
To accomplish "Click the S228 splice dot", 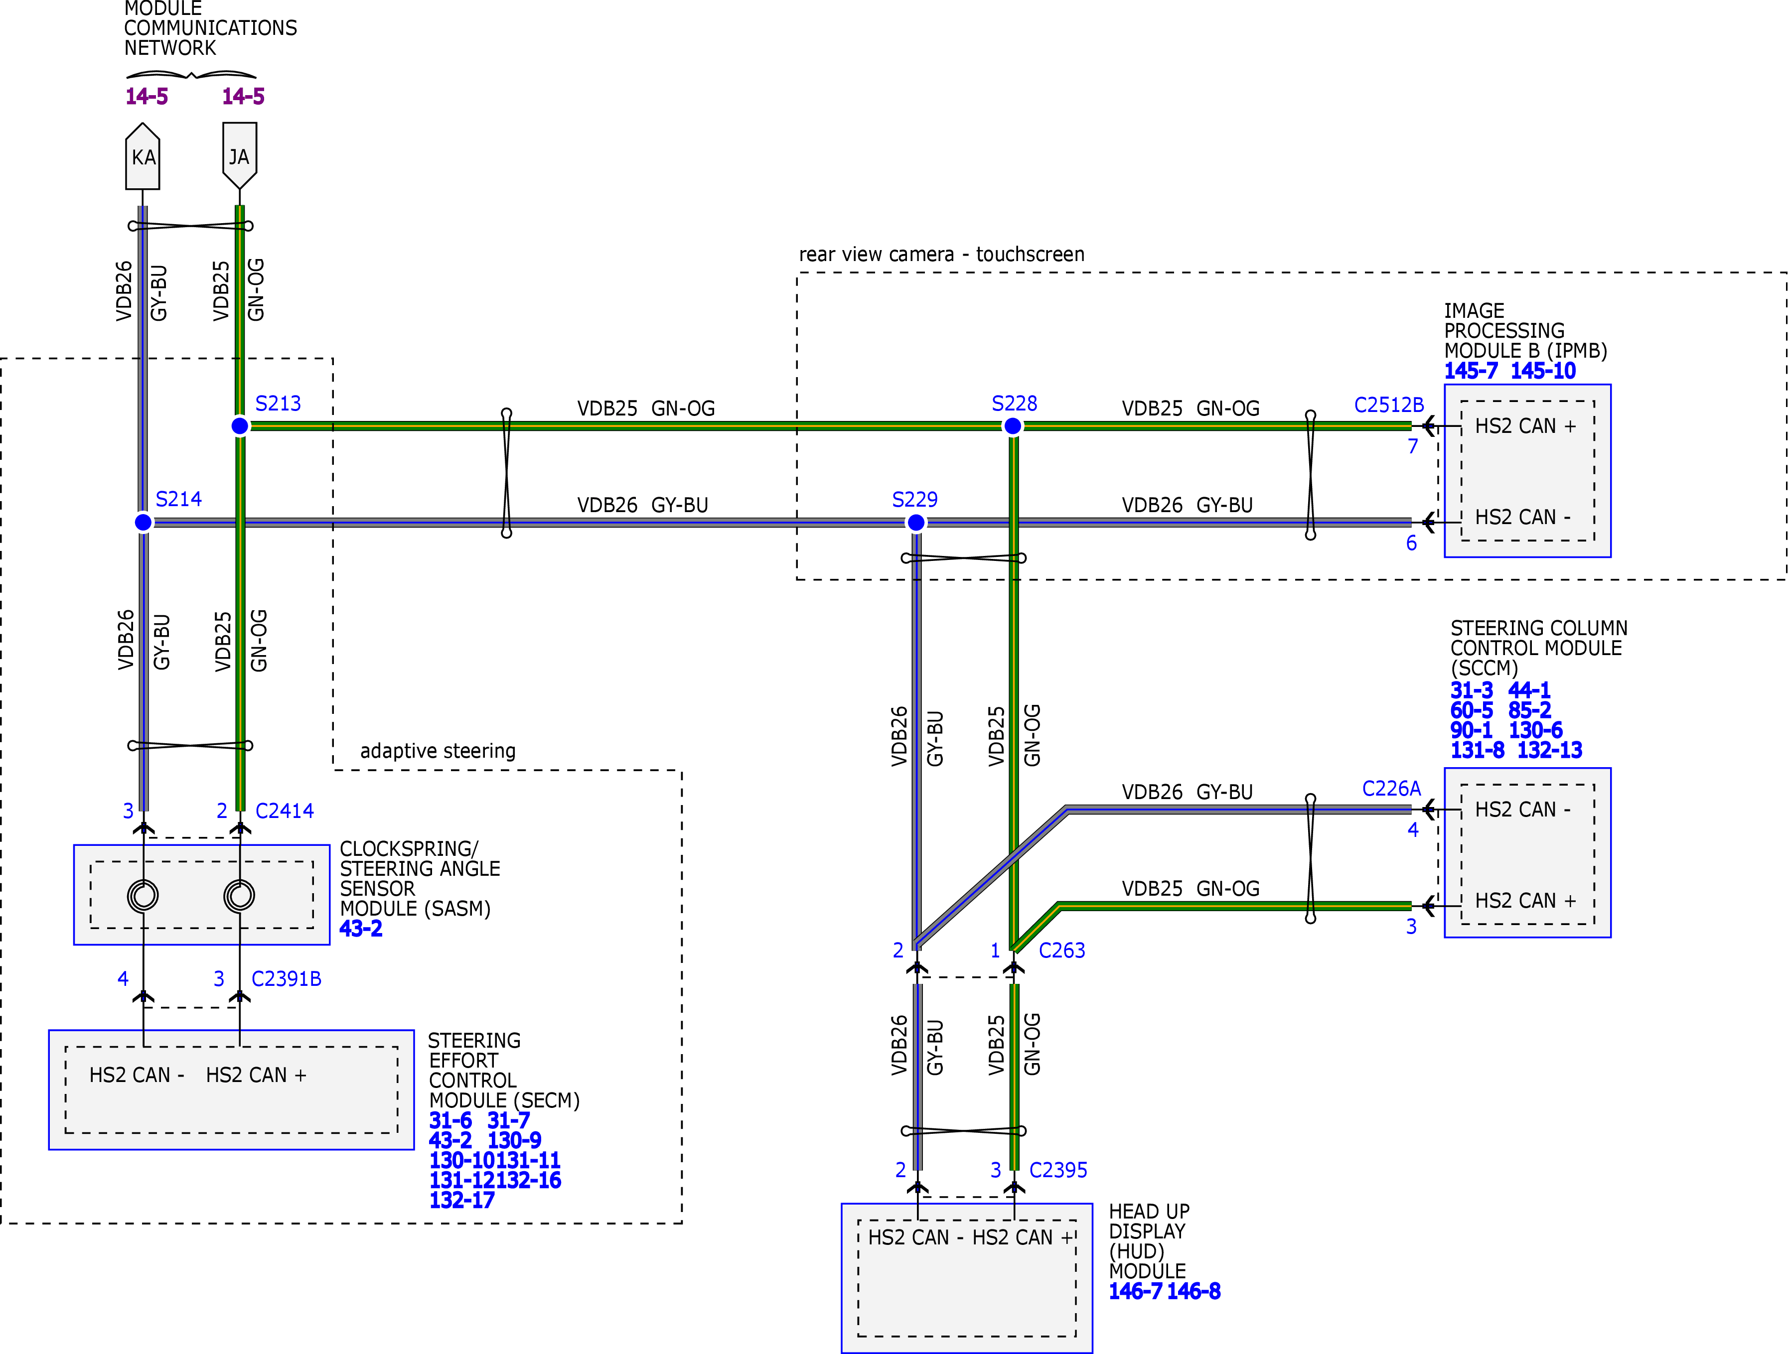I will (1012, 426).
